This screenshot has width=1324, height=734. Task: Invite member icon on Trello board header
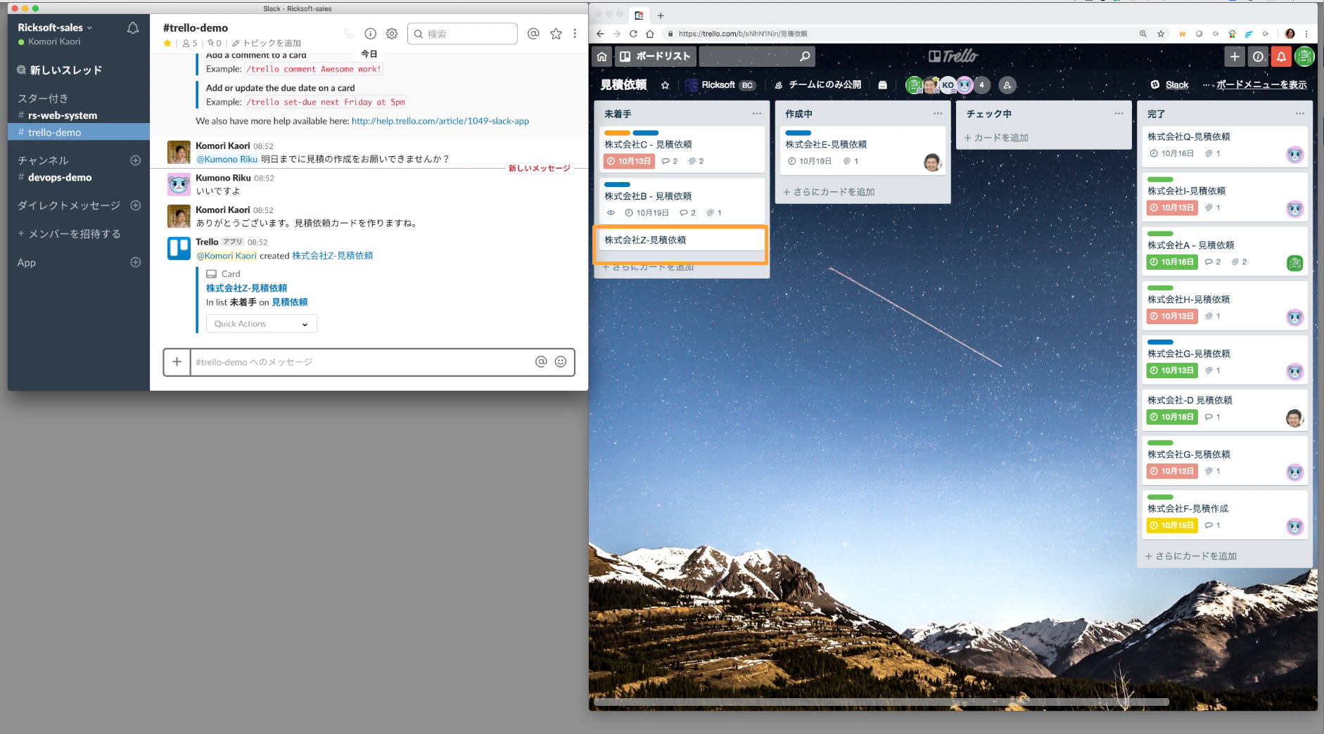click(1007, 85)
